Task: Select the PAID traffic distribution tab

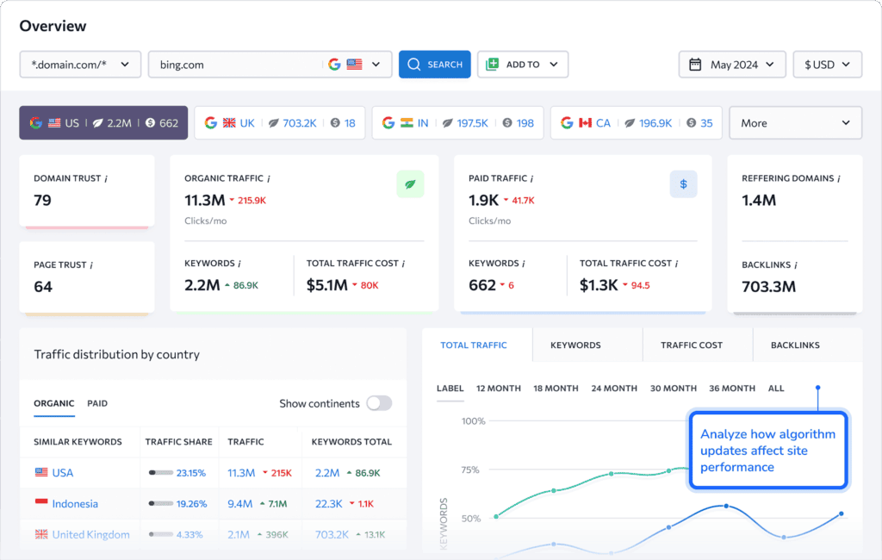Action: click(x=96, y=403)
